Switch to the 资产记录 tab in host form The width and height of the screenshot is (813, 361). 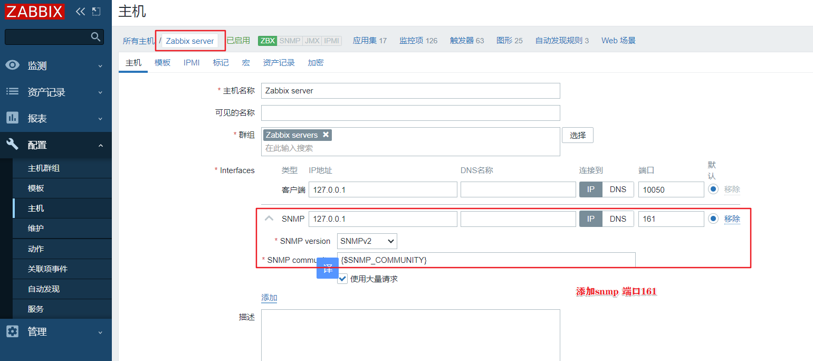pos(279,62)
